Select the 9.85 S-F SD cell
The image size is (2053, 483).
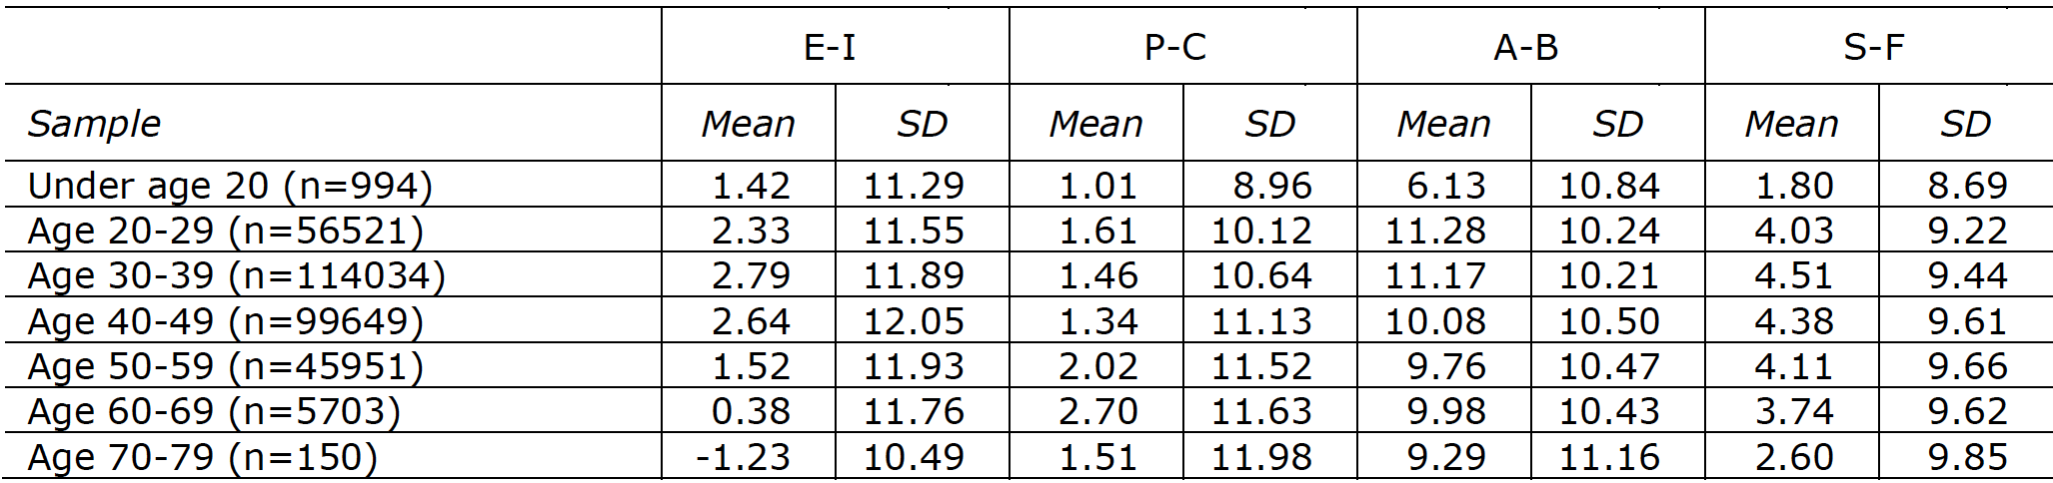1967,457
